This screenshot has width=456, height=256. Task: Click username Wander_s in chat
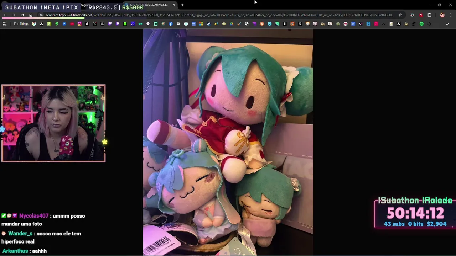(20, 234)
